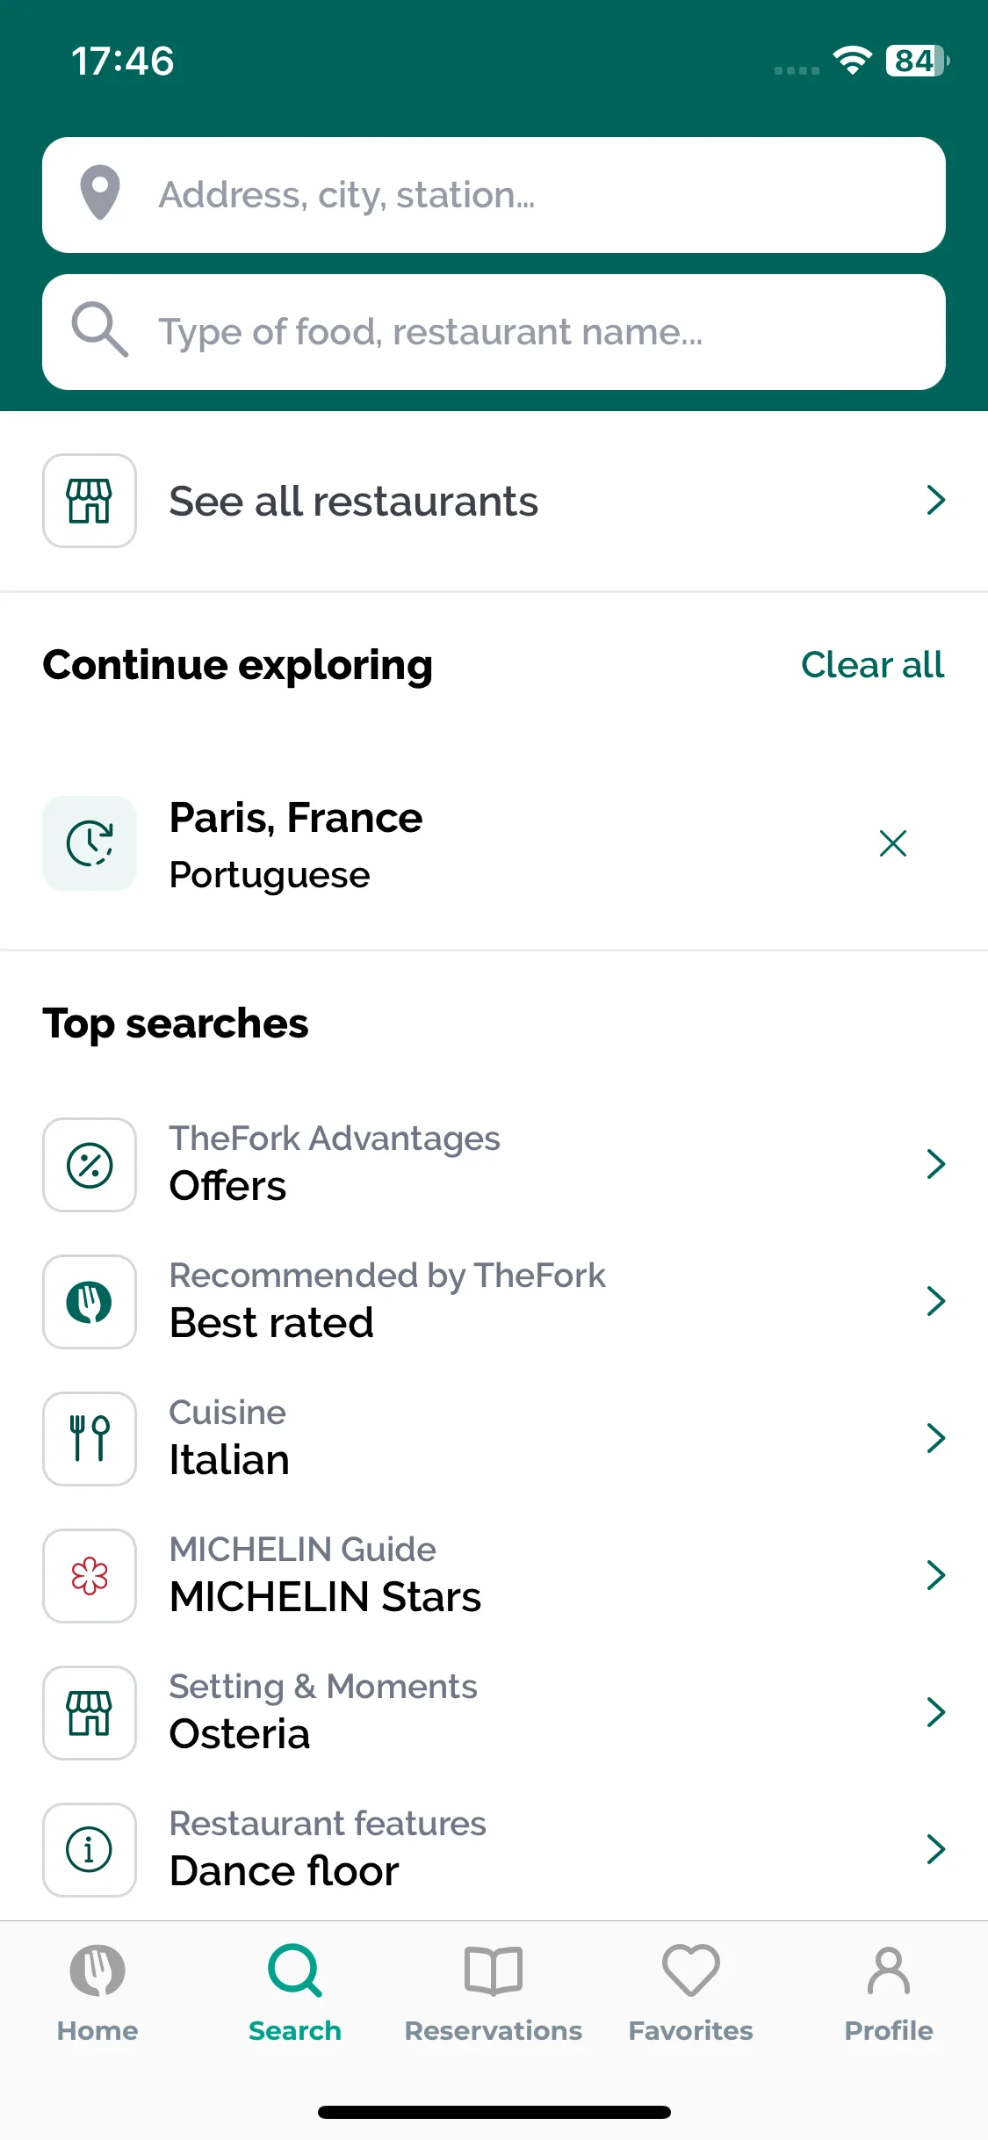Viewport: 988px width, 2140px height.
Task: Open See all restaurants chevron
Action: (x=936, y=500)
